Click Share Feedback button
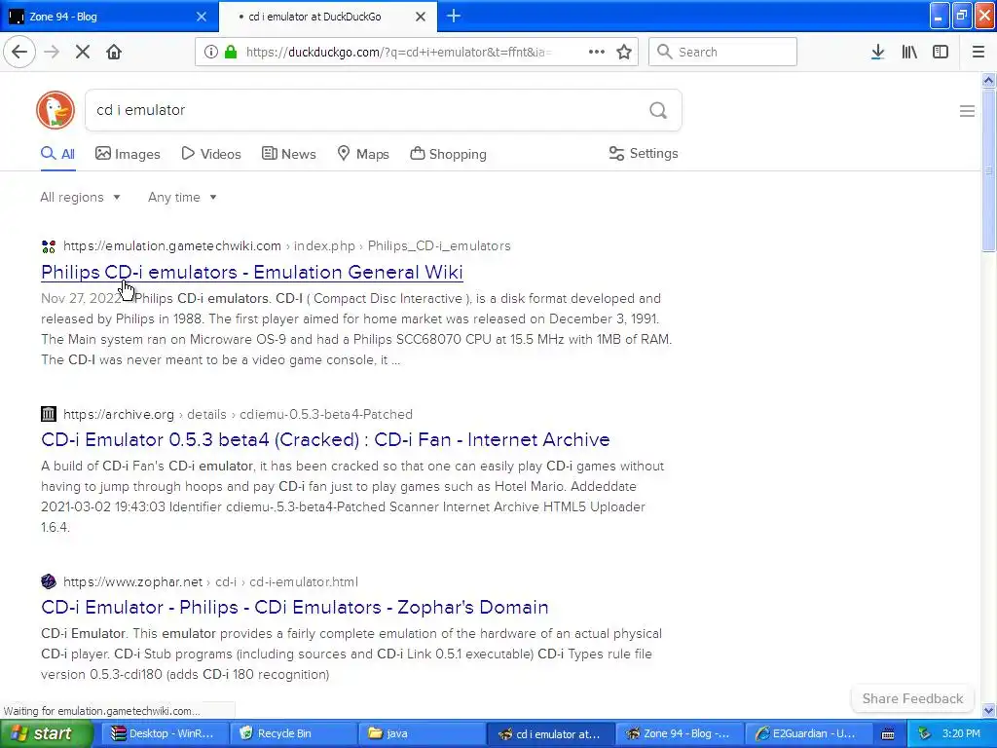 pos(912,698)
